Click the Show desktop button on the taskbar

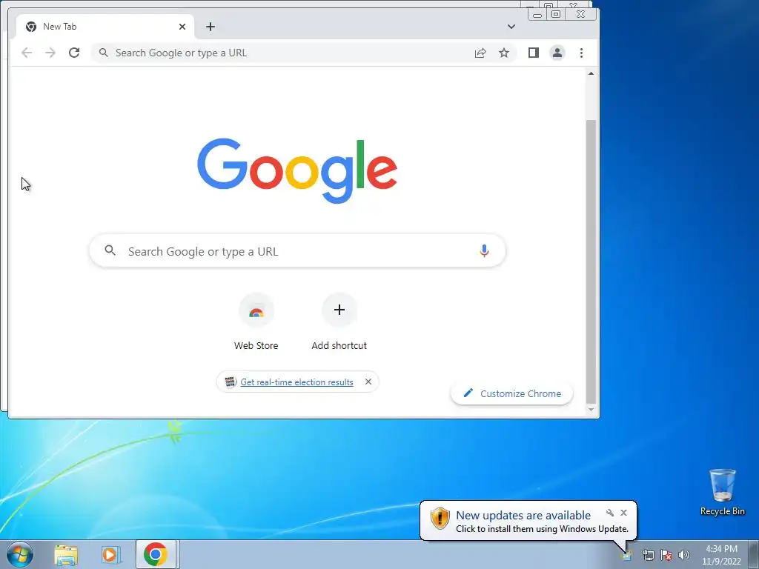(754, 554)
